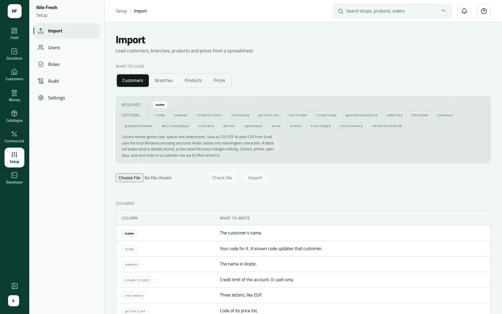Open Roles in the Setup menu
Viewport: 502px width, 314px height.
[x=67, y=64]
